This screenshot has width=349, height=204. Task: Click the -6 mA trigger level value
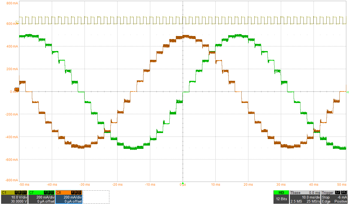(342, 197)
